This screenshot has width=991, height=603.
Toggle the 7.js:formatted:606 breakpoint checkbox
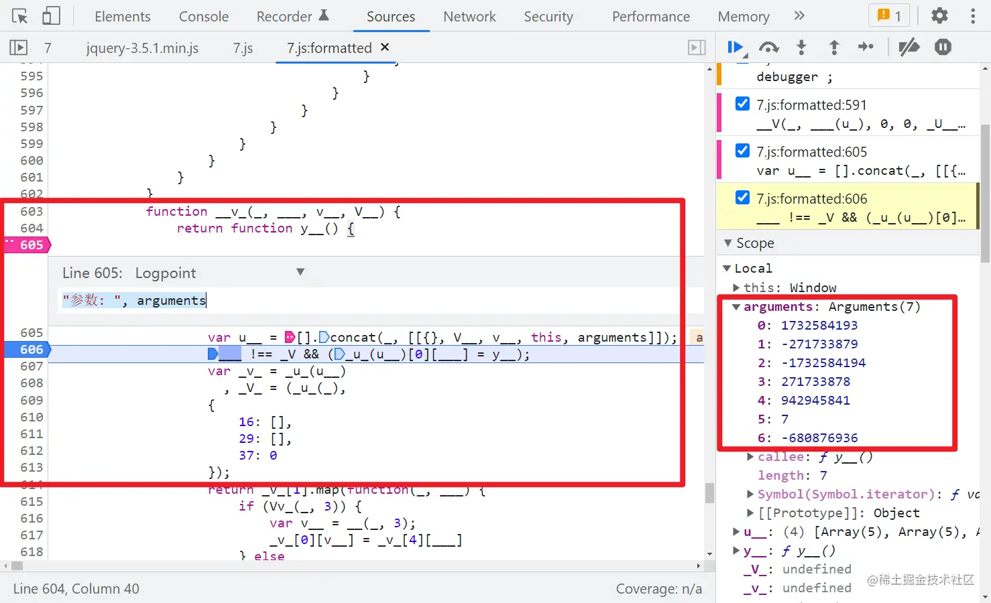tap(742, 198)
